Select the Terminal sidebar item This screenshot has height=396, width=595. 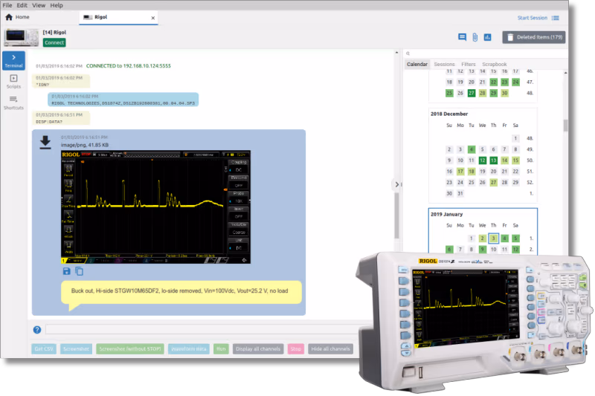13,61
